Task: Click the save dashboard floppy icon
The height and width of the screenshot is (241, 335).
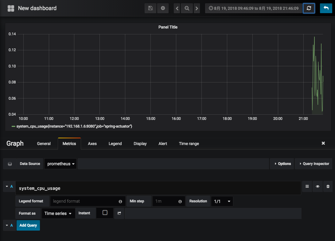Action: [x=150, y=8]
